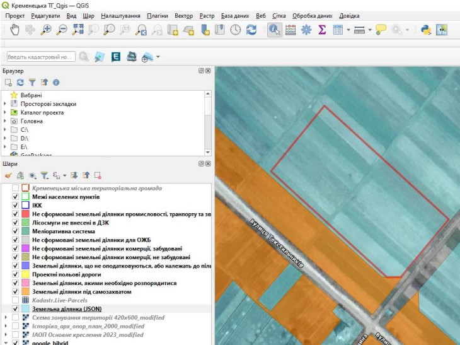Image resolution: width=460 pixels, height=345 pixels.
Task: Expand Просторові закладки in Browser
Action: 4,103
